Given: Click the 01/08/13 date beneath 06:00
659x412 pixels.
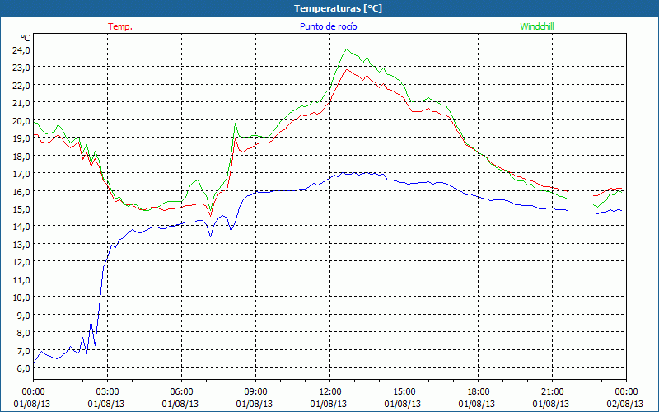Looking at the screenshot, I should point(180,404).
